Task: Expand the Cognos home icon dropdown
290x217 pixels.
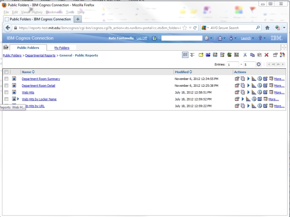Action: [221, 38]
